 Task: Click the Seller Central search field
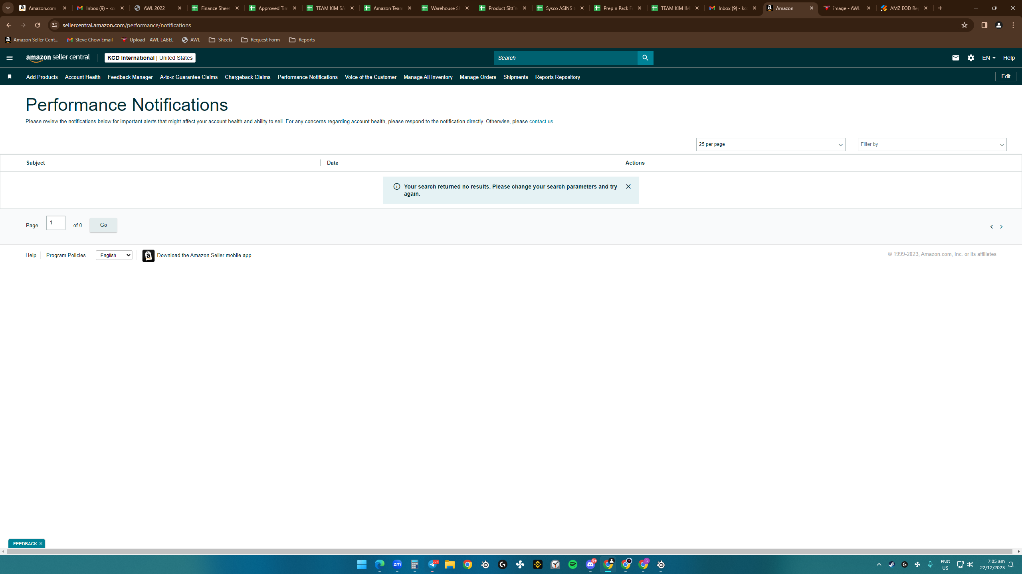(x=565, y=58)
